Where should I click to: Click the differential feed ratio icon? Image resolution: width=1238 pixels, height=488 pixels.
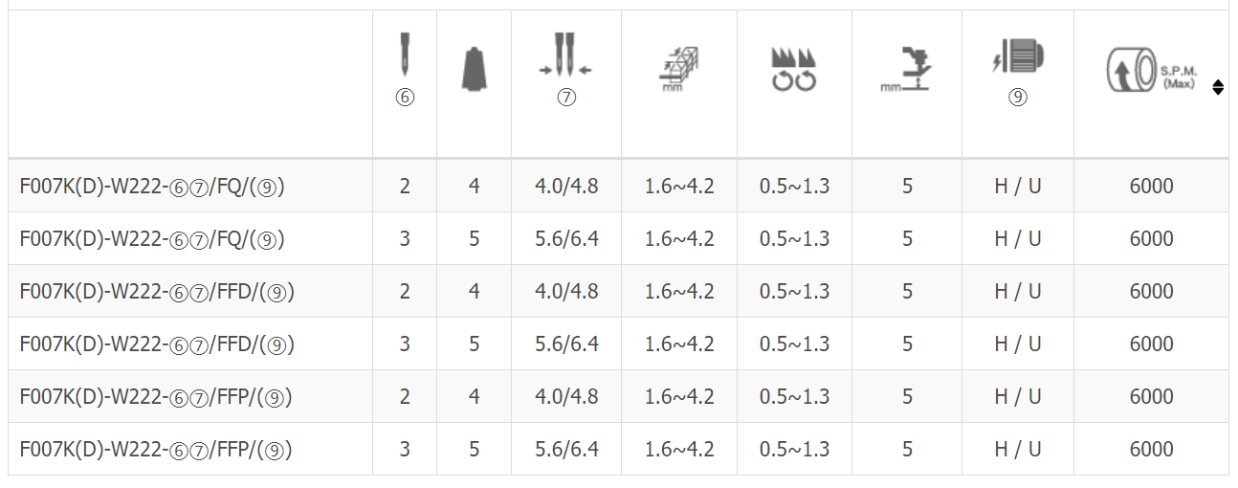pos(794,69)
